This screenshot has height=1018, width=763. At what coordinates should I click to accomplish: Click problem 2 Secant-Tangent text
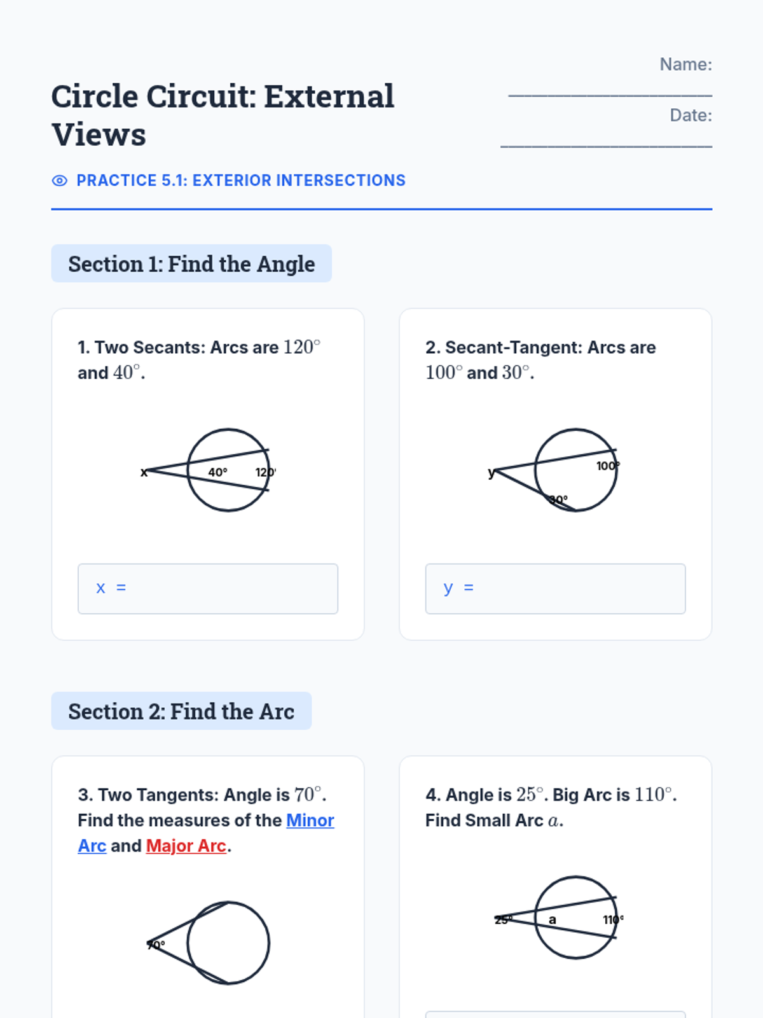540,359
